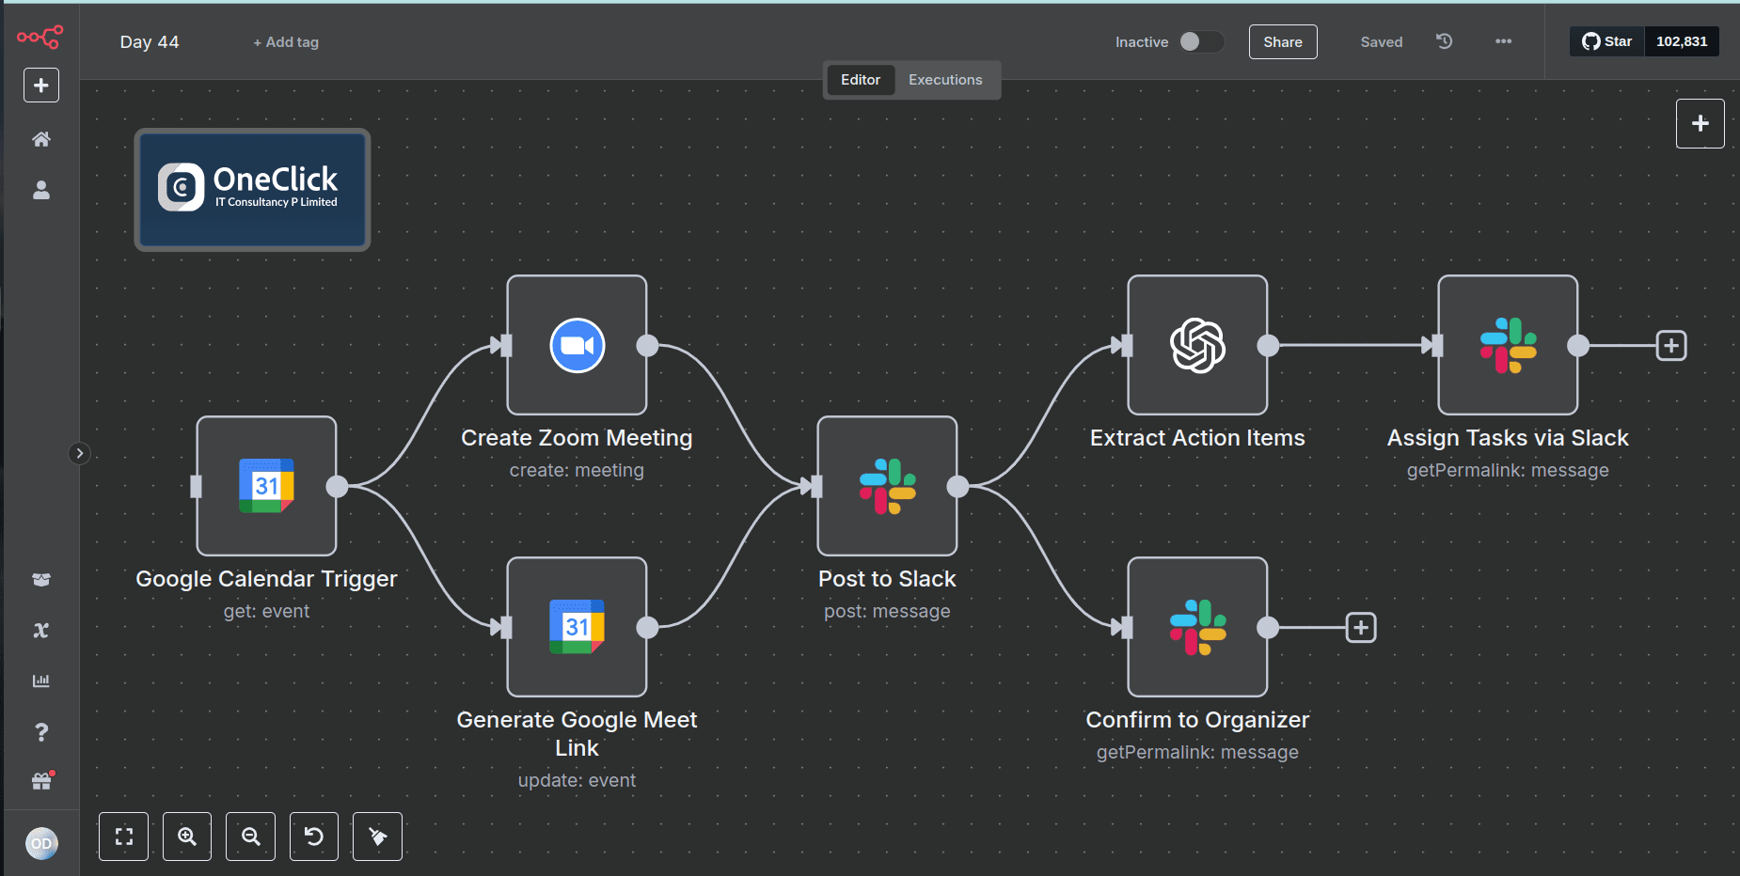
Task: Open workflow history clock icon
Action: tap(1445, 41)
